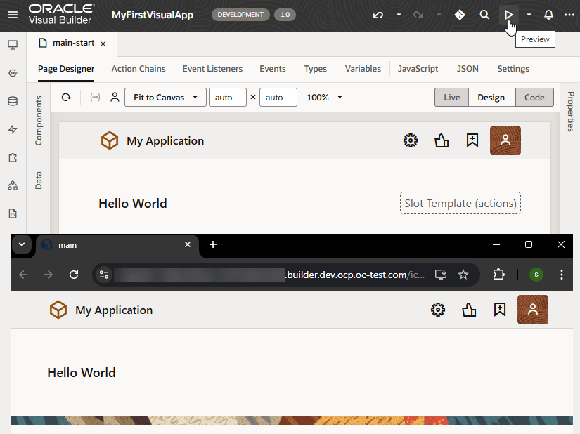580x434 pixels.
Task: Expand the Properties side panel
Action: tap(570, 112)
